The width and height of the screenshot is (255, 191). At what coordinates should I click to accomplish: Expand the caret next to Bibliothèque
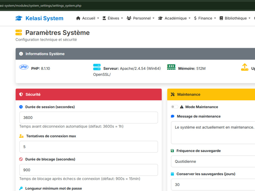[249, 18]
